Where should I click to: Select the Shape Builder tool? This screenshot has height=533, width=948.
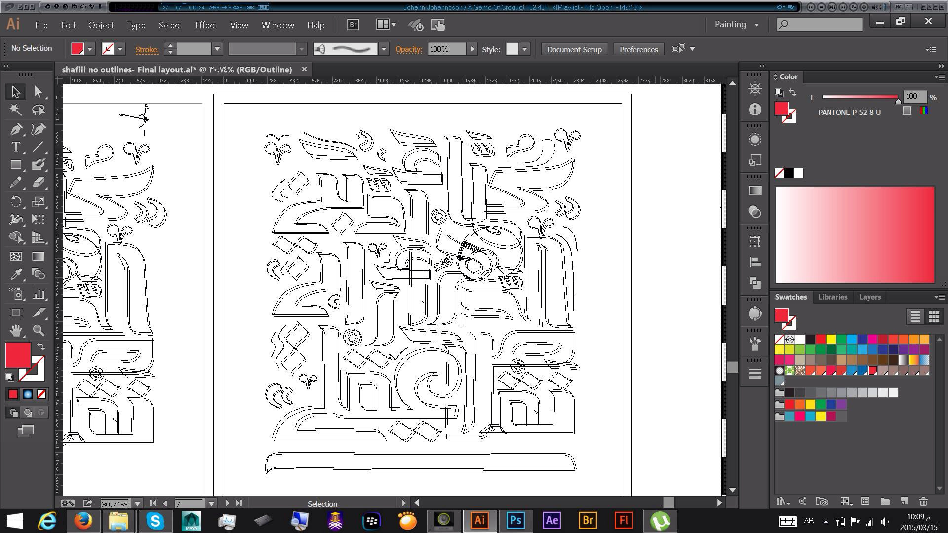[15, 237]
